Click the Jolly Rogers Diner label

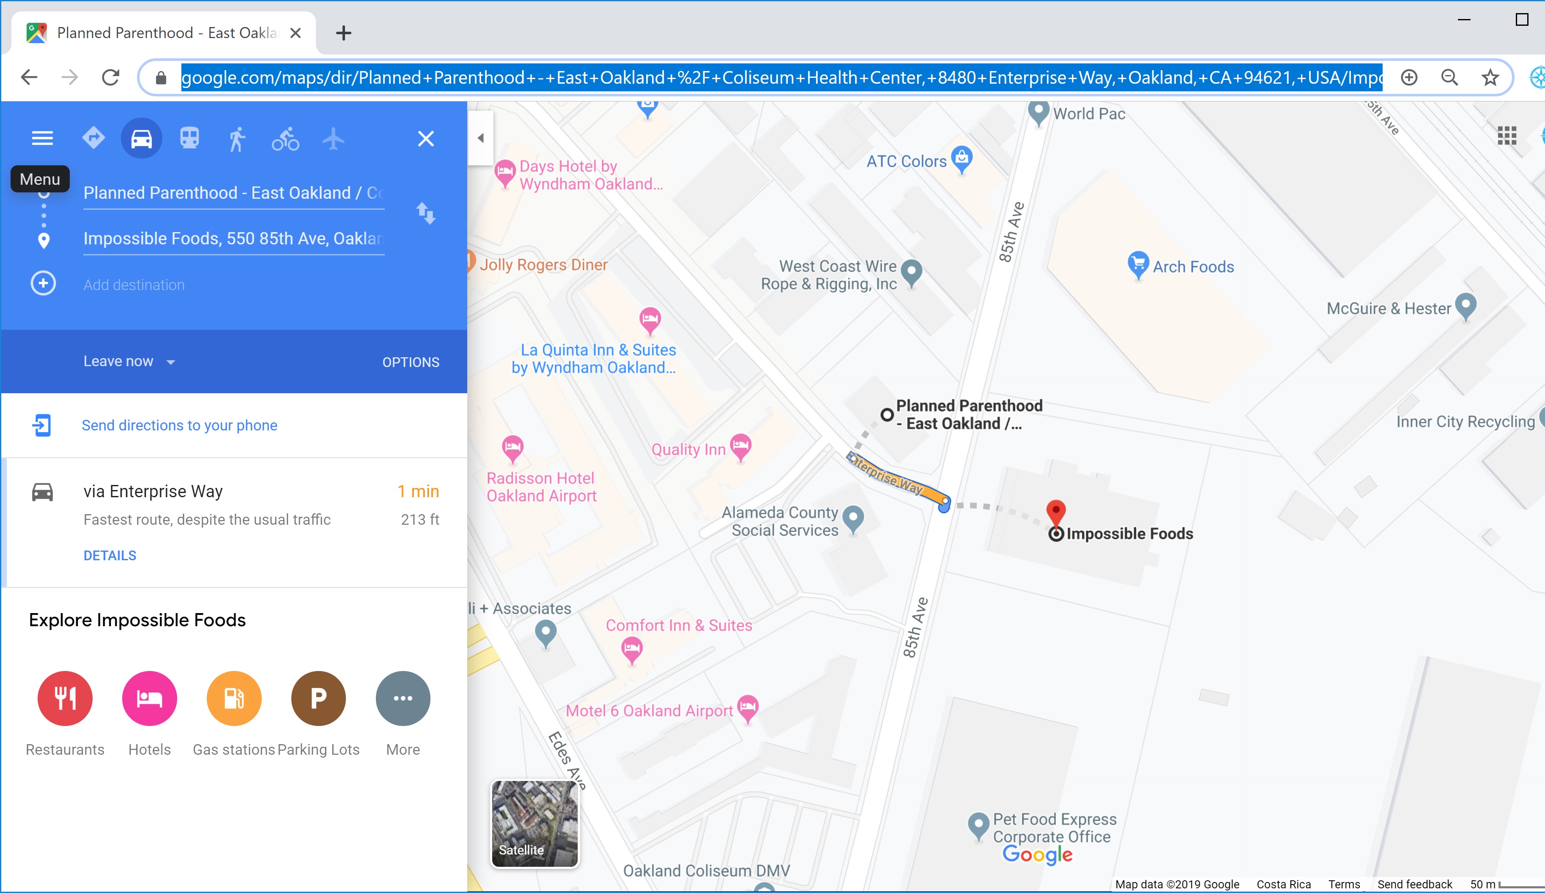pos(543,265)
